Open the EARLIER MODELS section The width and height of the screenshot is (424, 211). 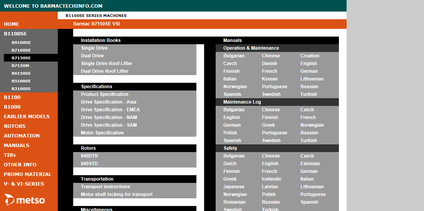coord(27,117)
